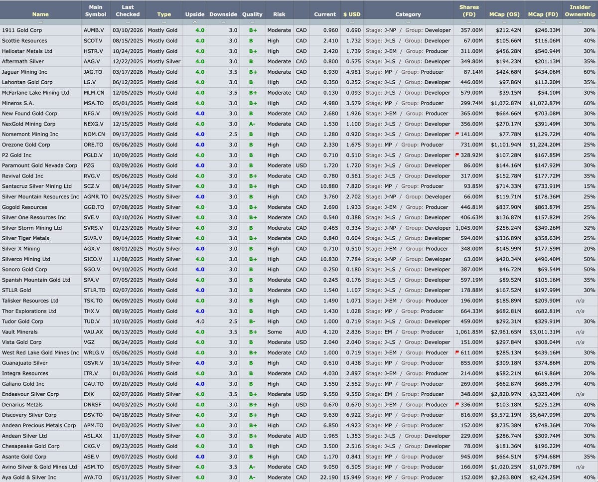Click the Silver Storm Mining 1,045.00M shares value

pyautogui.click(x=469, y=228)
